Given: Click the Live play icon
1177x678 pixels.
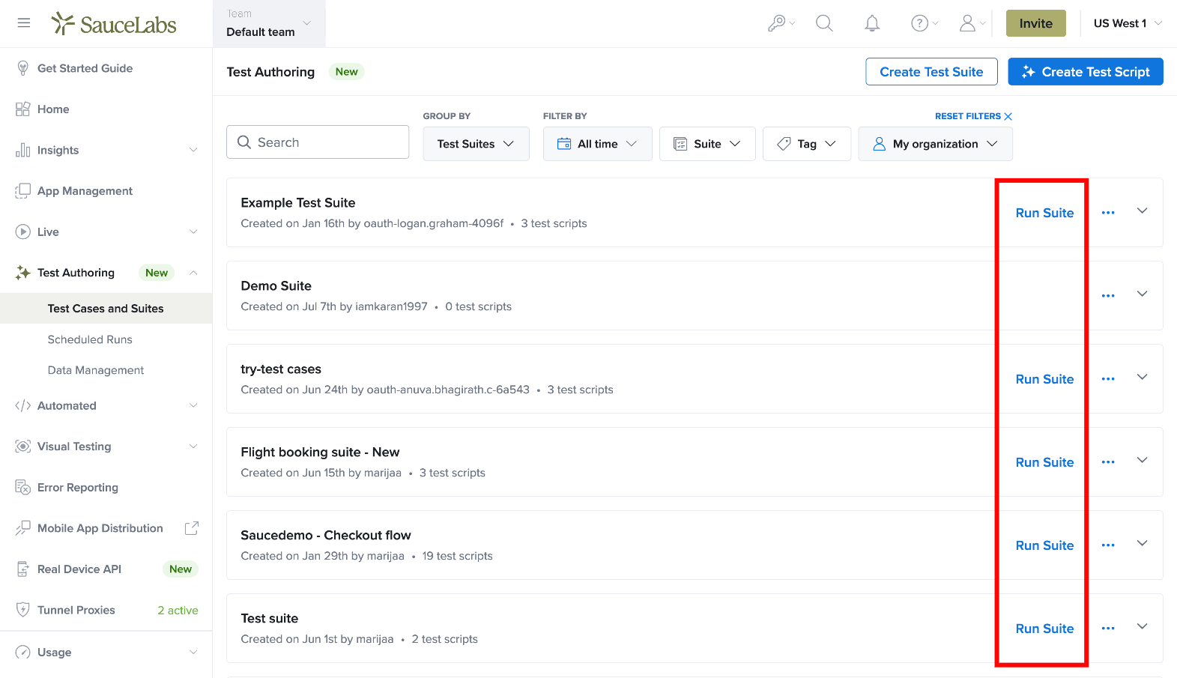Looking at the screenshot, I should tap(23, 232).
